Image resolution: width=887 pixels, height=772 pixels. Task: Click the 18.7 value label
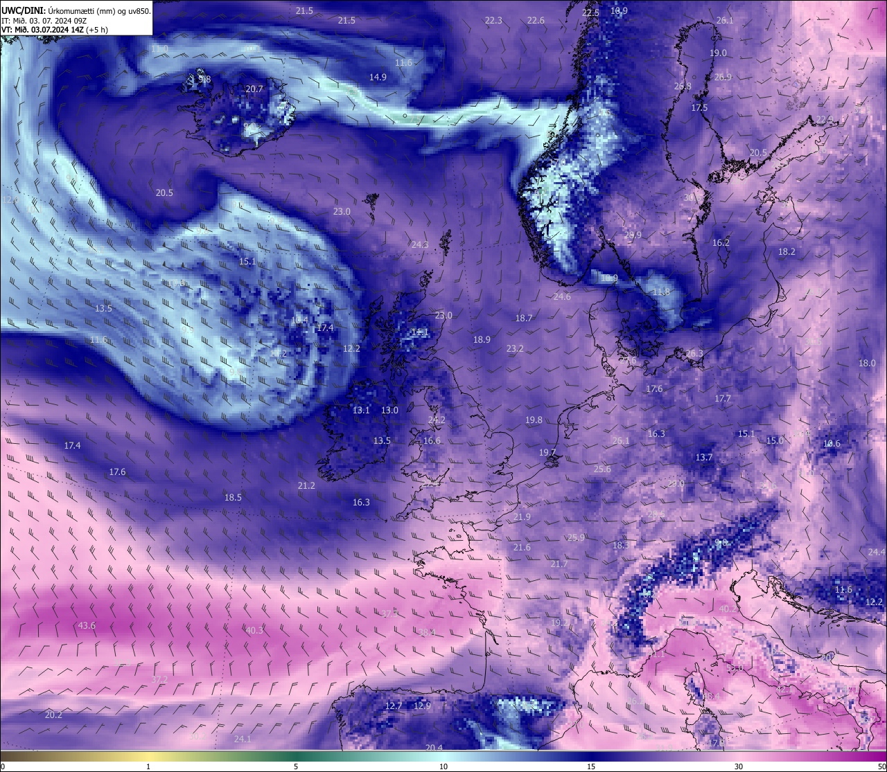pyautogui.click(x=524, y=318)
